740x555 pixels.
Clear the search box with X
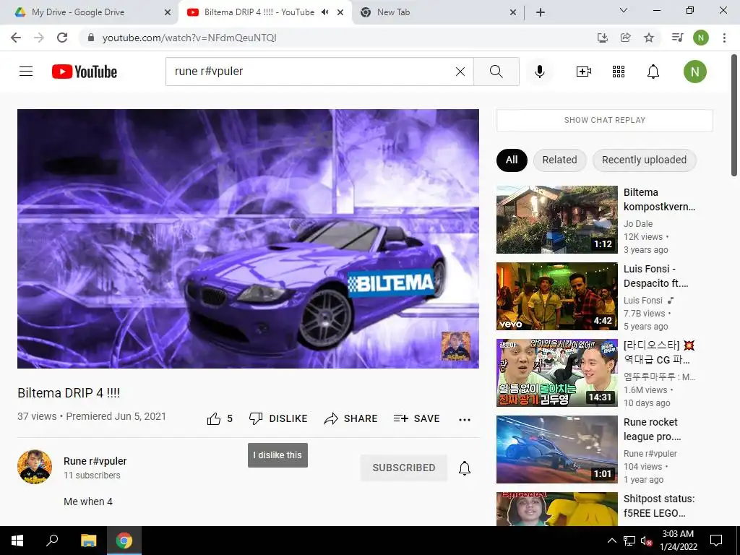coord(460,72)
